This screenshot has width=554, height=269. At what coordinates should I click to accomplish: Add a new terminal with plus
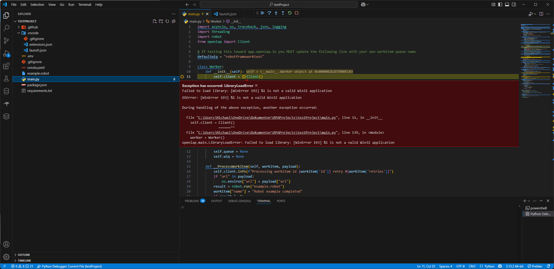point(525,201)
